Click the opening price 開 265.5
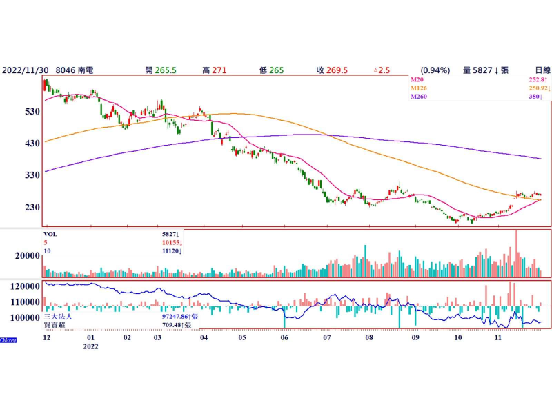552x414 pixels. coord(161,70)
